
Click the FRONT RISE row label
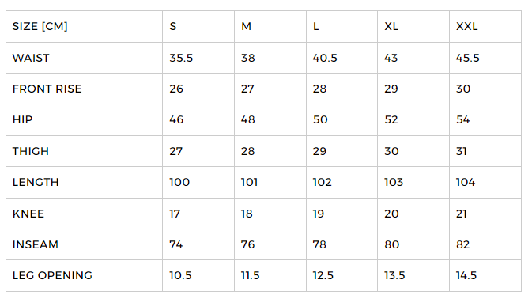[47, 89]
